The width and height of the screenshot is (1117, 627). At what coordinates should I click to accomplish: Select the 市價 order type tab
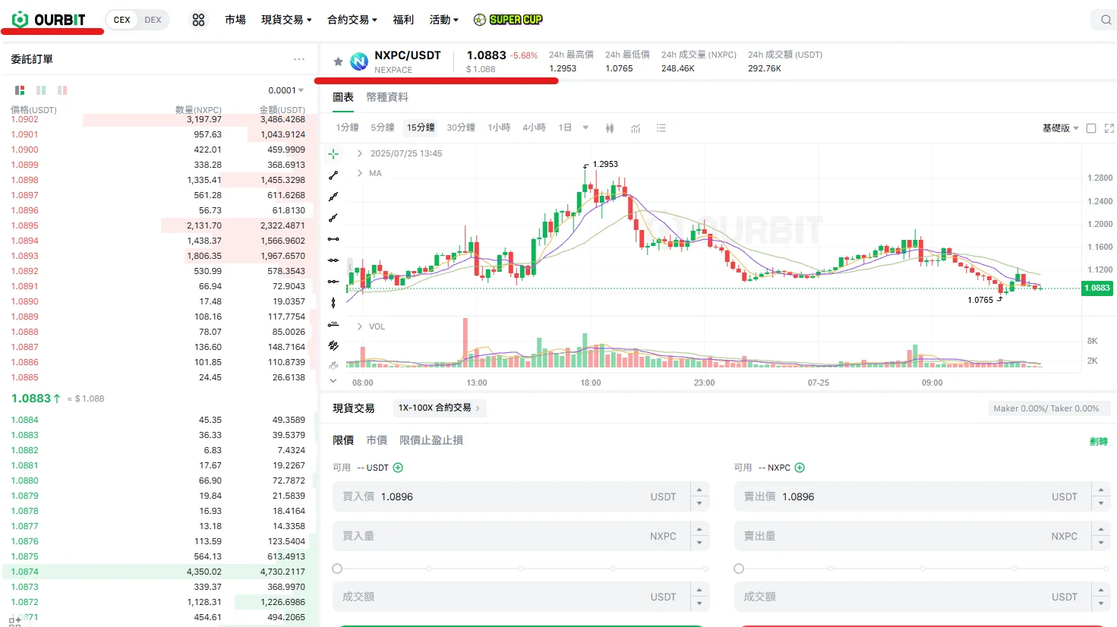(x=377, y=440)
